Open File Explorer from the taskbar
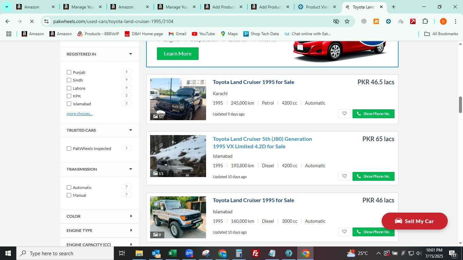Image resolution: width=463 pixels, height=260 pixels. (139, 253)
